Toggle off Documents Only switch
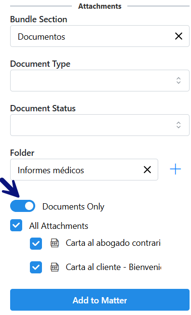The width and height of the screenshot is (191, 315). pos(23,206)
